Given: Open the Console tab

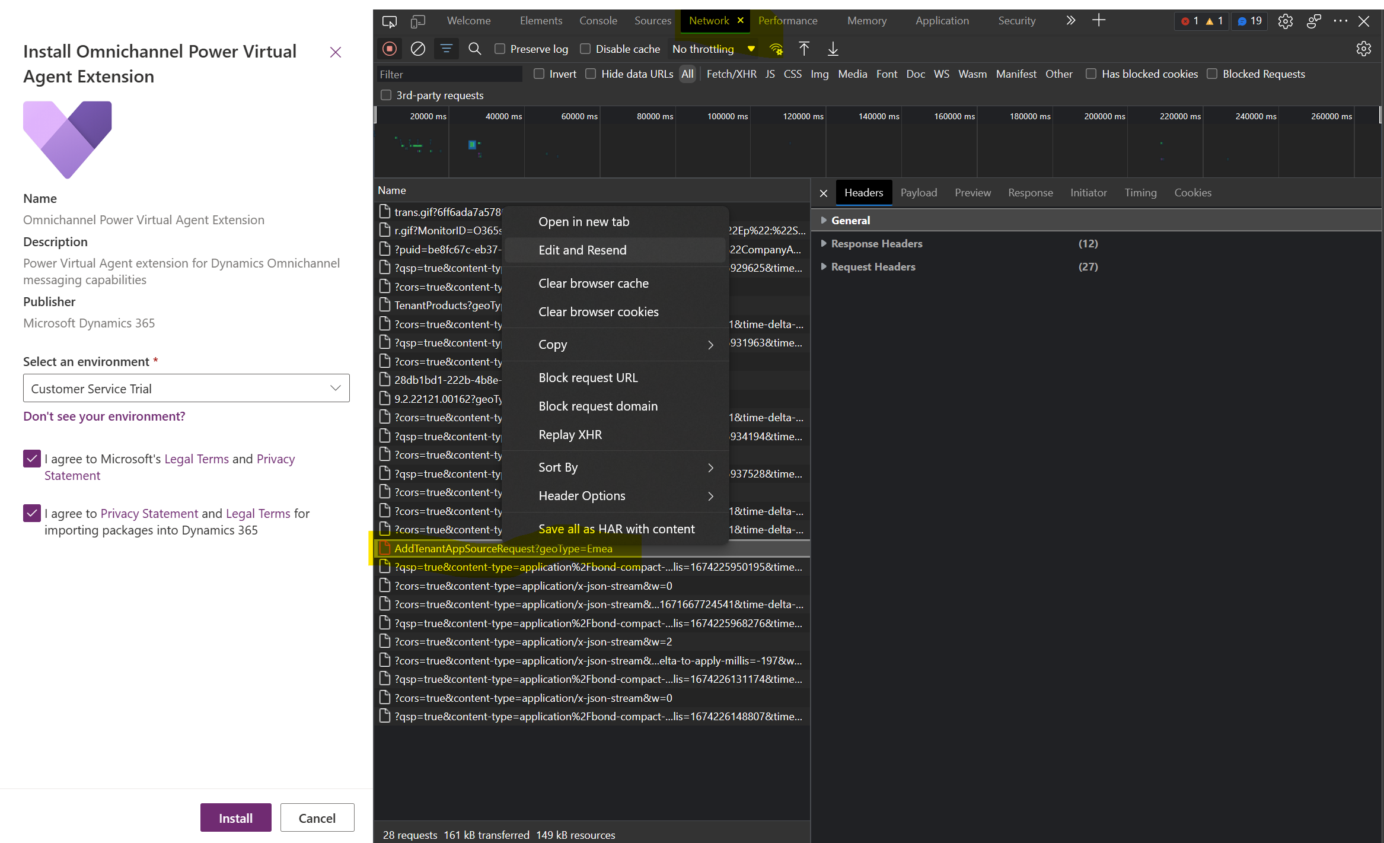Looking at the screenshot, I should point(598,21).
